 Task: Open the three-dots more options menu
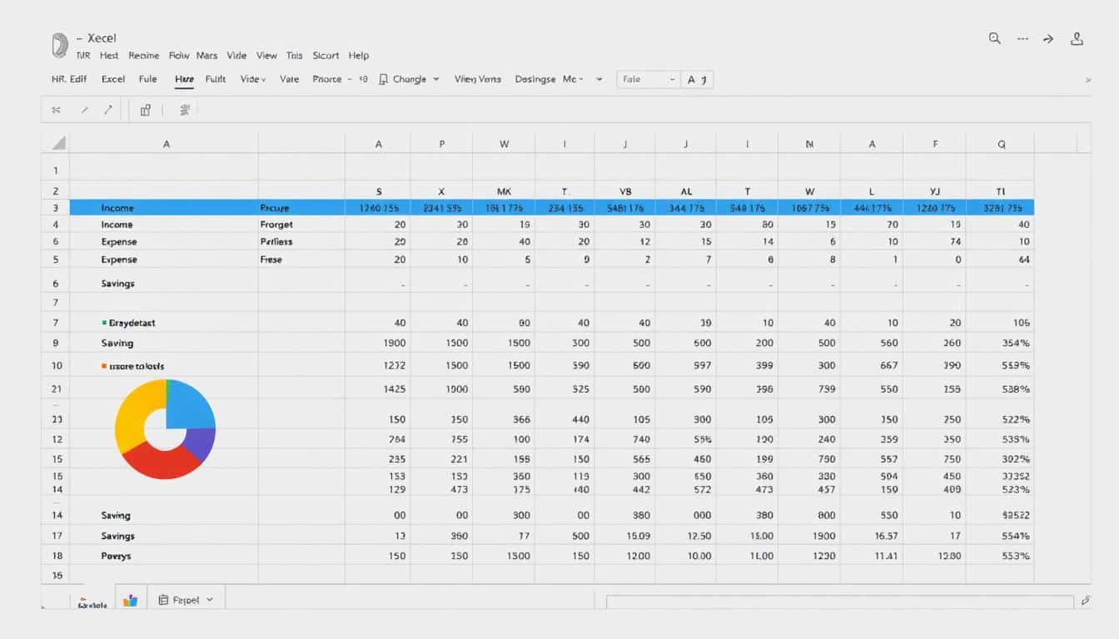[1023, 38]
